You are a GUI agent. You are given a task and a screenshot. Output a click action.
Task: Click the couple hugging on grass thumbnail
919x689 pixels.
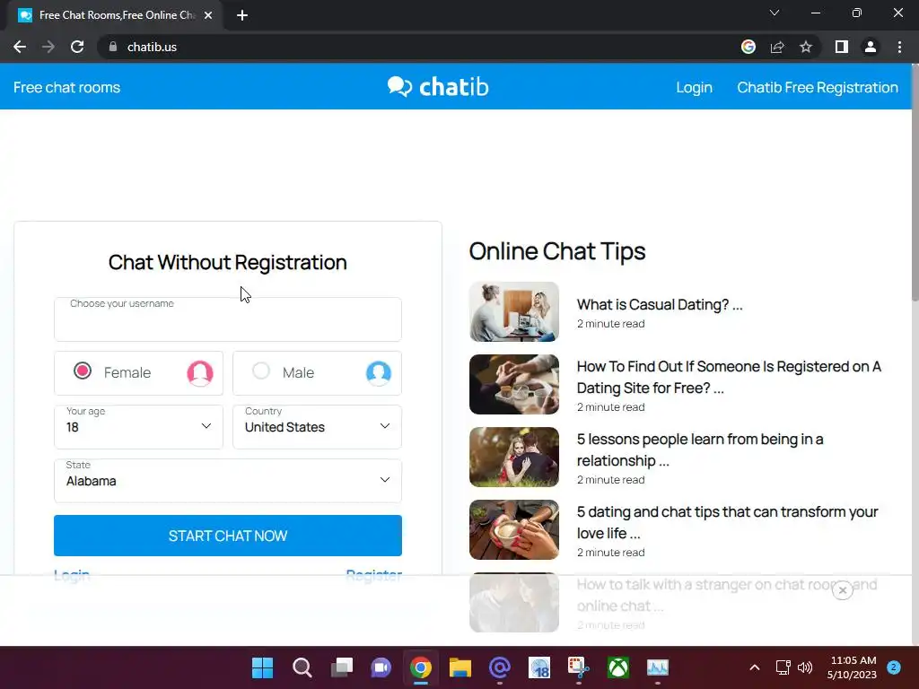tap(514, 457)
